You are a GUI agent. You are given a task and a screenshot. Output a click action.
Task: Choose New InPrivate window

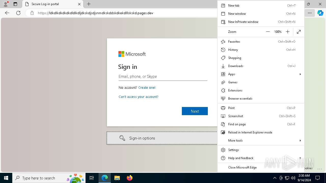point(261,22)
